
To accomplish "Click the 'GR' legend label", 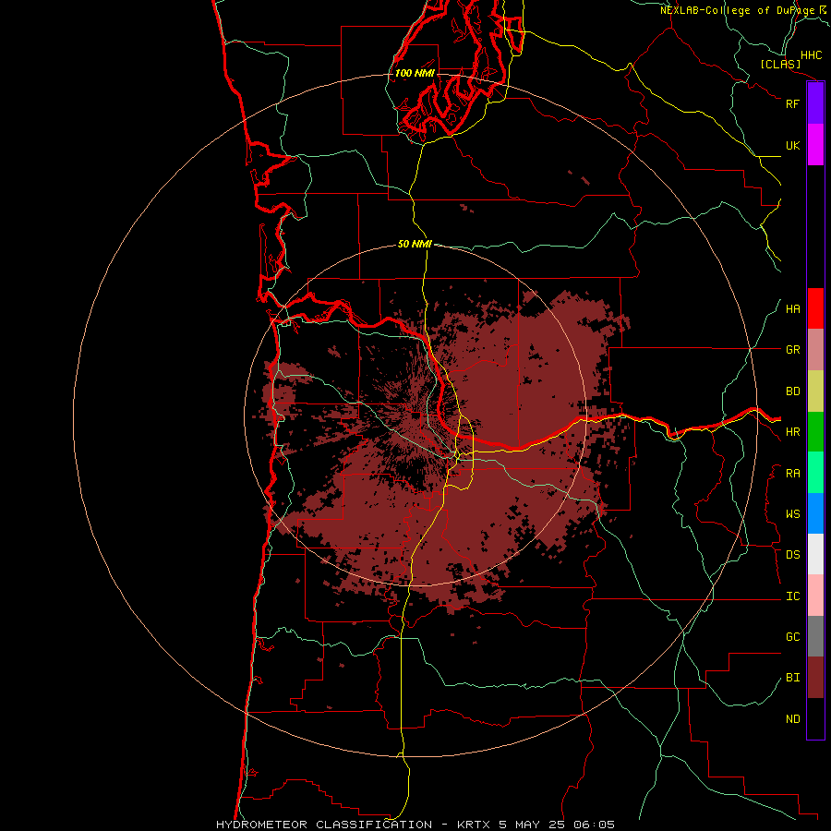I will [x=792, y=350].
